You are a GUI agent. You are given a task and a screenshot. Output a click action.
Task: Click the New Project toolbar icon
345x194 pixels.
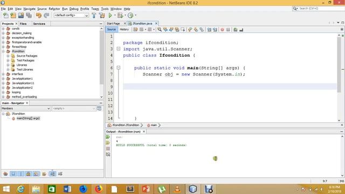click(x=13, y=16)
